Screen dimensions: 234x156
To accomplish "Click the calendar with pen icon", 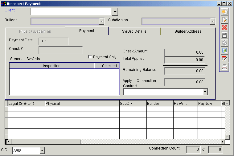I will (224, 58).
